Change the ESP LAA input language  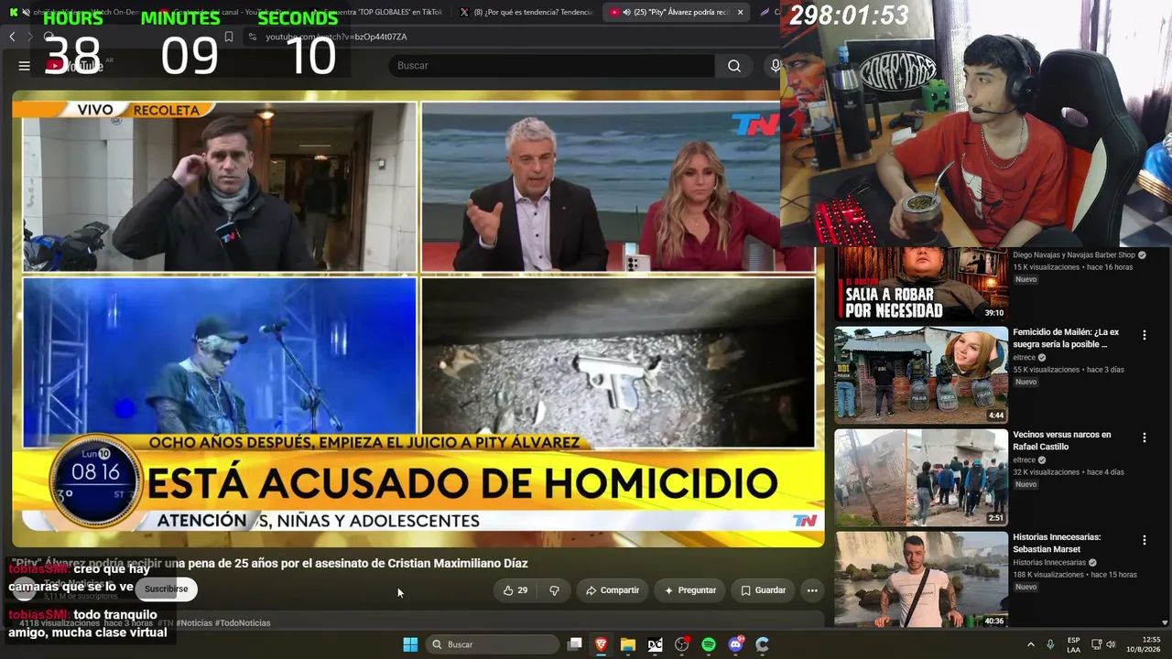(x=1073, y=644)
